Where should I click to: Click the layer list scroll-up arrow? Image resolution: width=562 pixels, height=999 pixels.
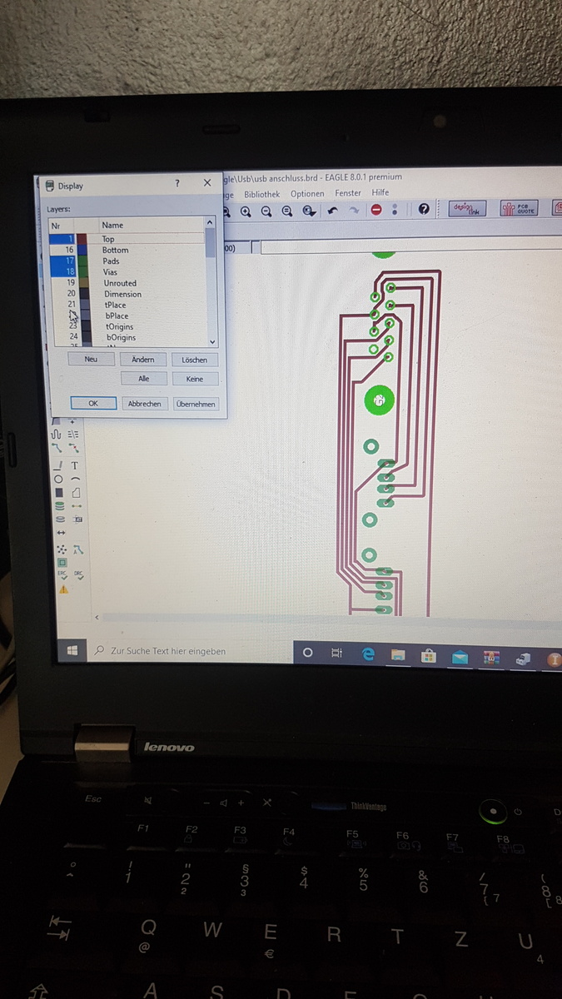(x=211, y=222)
